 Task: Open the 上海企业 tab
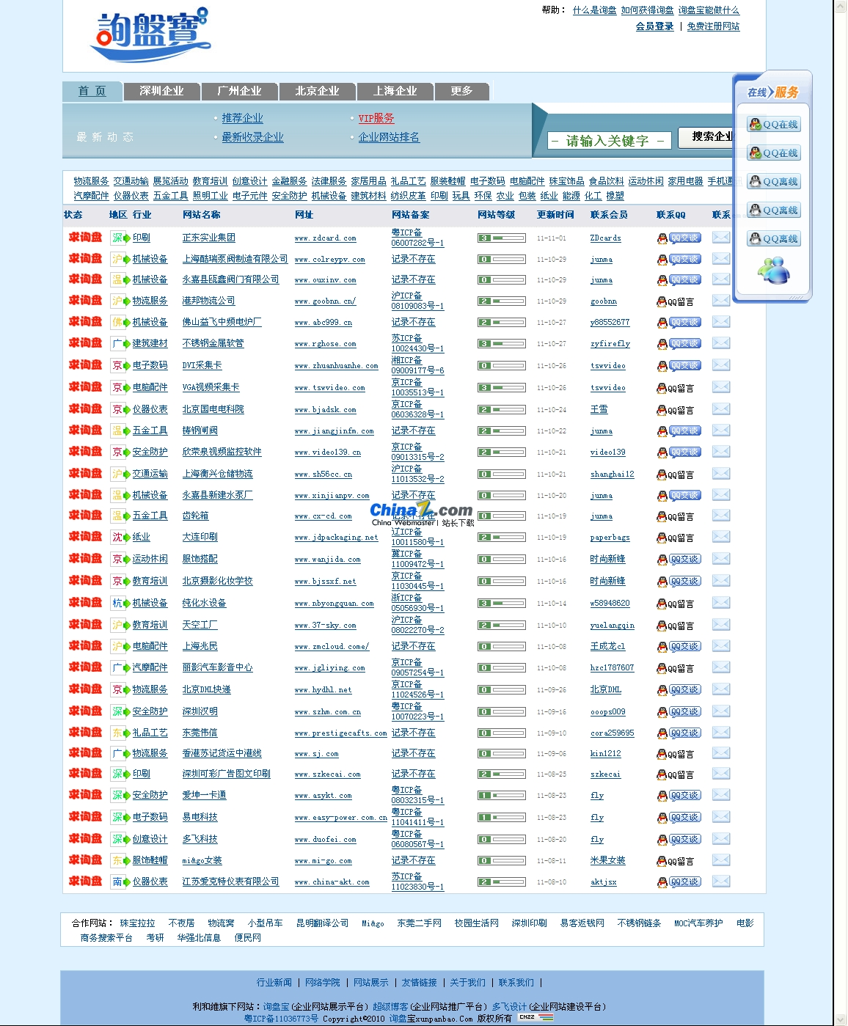point(394,91)
